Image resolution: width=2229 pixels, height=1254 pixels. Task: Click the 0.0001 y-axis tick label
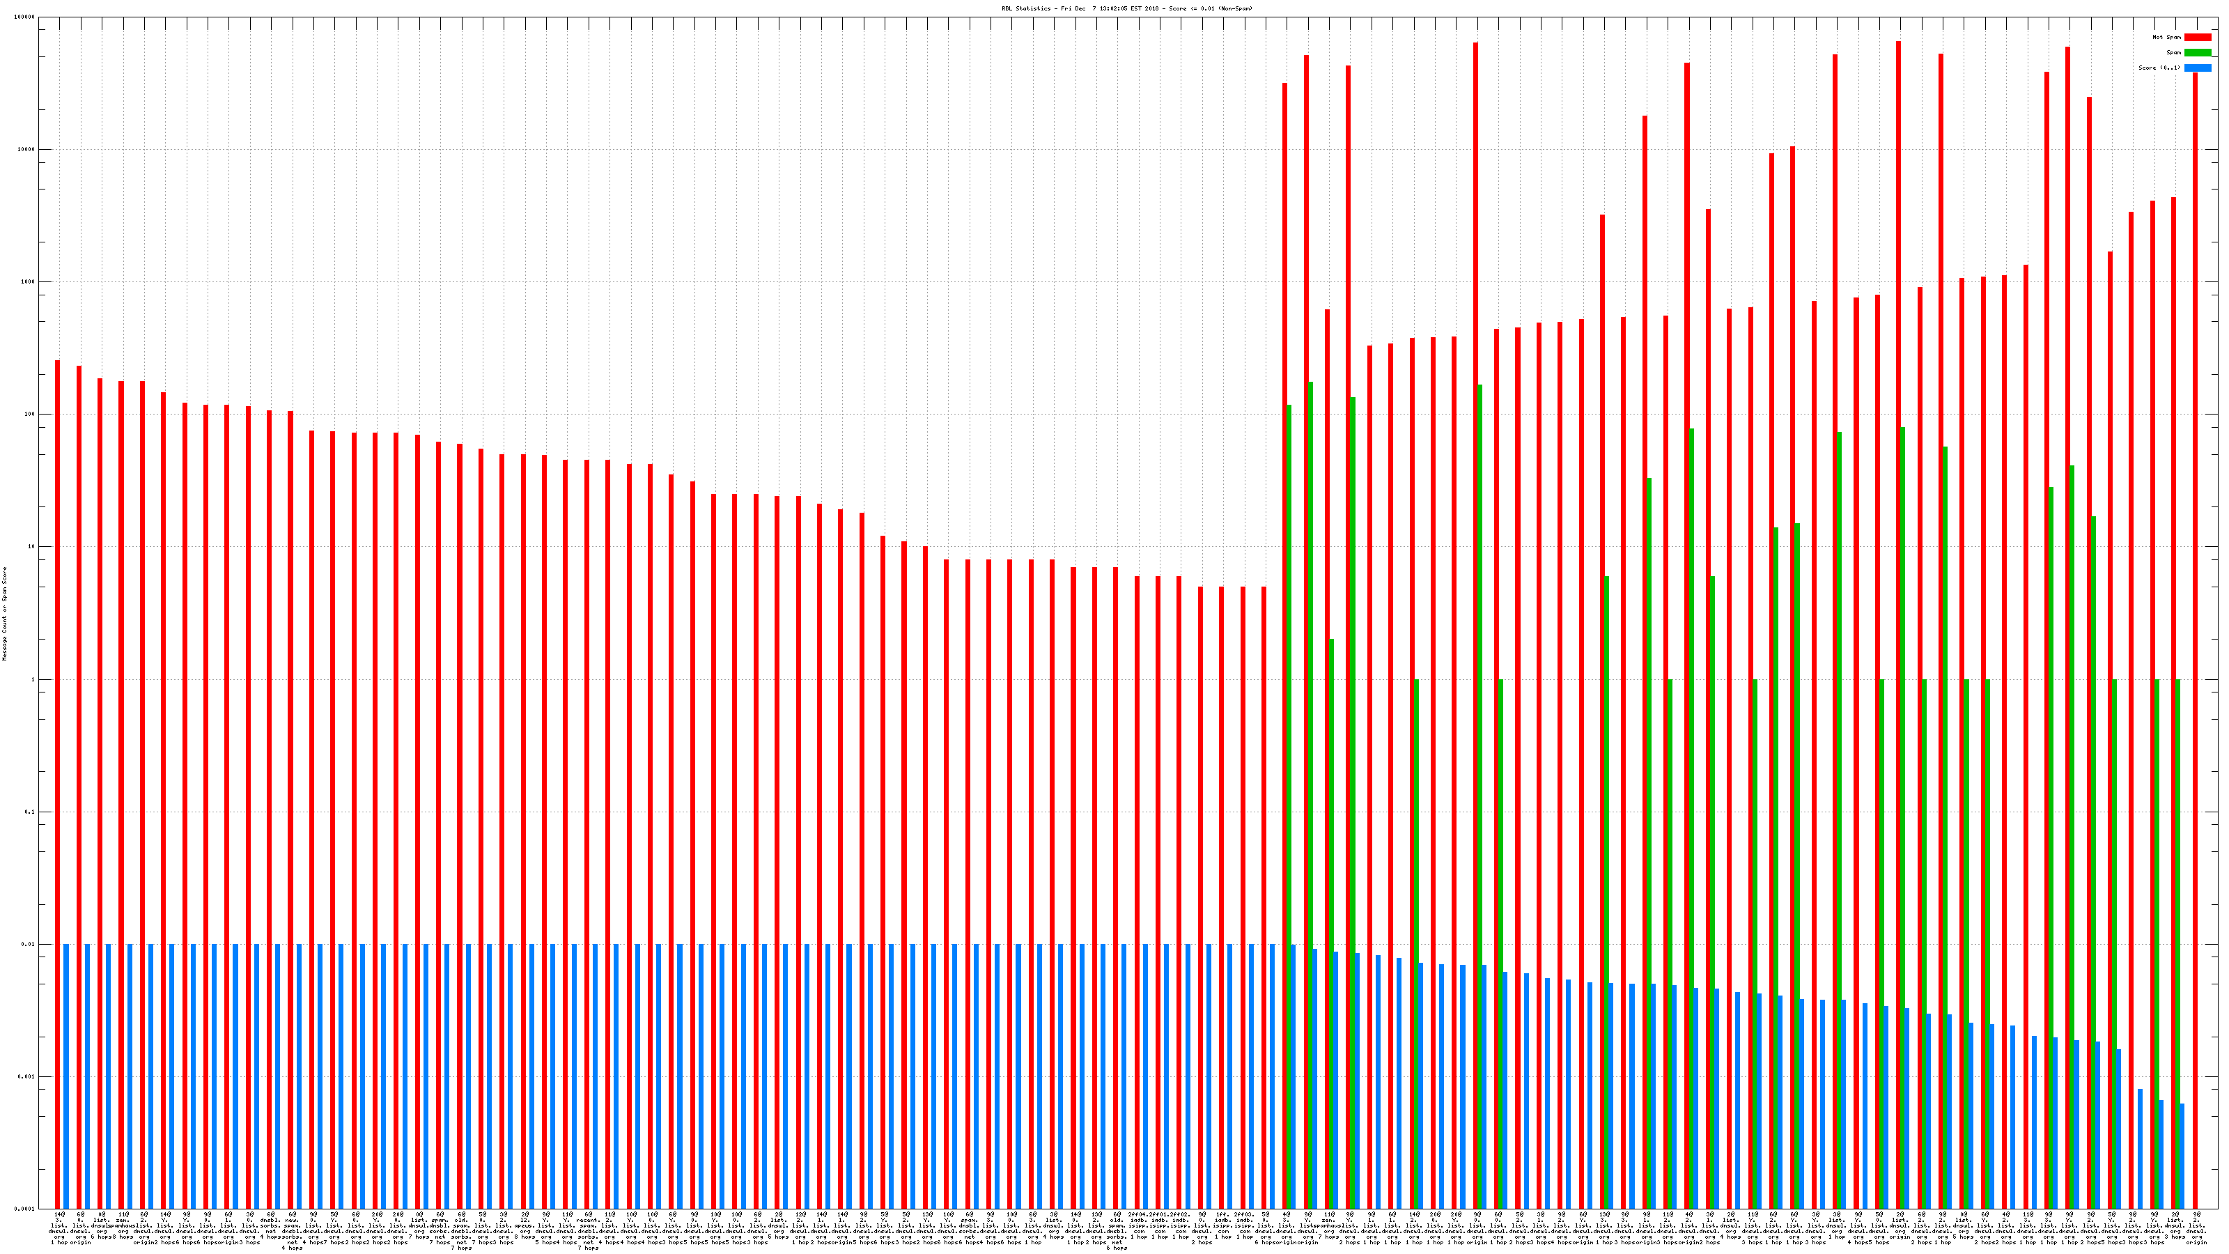26,1209
